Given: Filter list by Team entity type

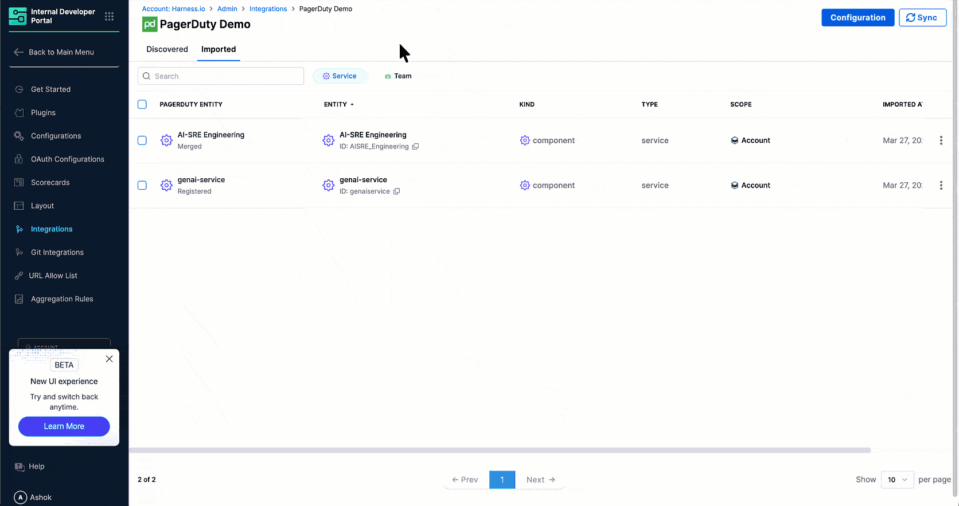Looking at the screenshot, I should [x=398, y=76].
